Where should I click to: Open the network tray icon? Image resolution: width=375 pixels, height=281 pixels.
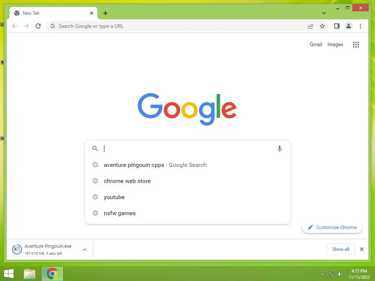point(331,274)
